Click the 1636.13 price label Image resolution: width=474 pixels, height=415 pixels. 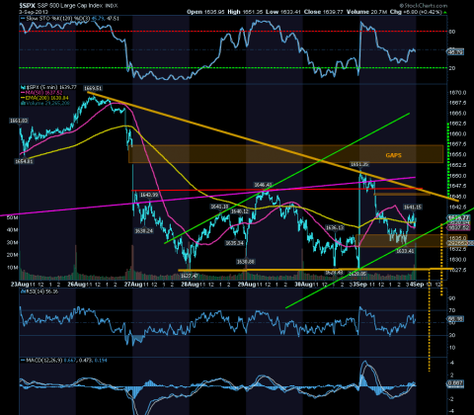(335, 227)
